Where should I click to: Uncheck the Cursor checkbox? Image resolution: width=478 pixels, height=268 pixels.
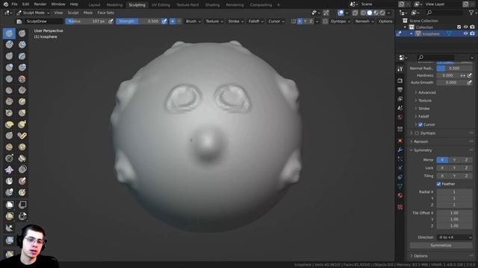point(420,124)
